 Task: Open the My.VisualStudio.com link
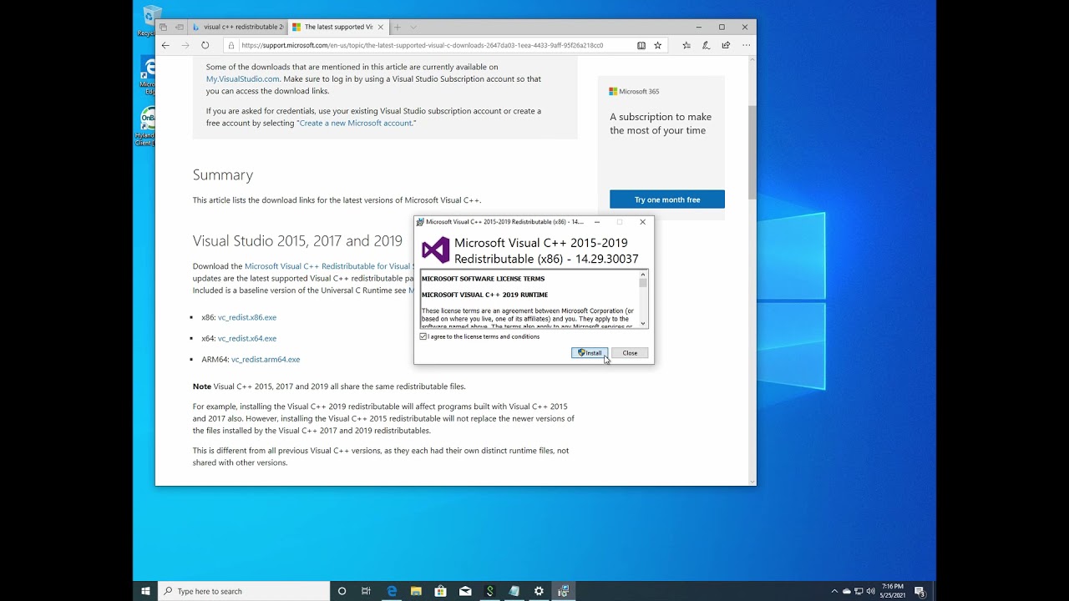[x=243, y=79]
